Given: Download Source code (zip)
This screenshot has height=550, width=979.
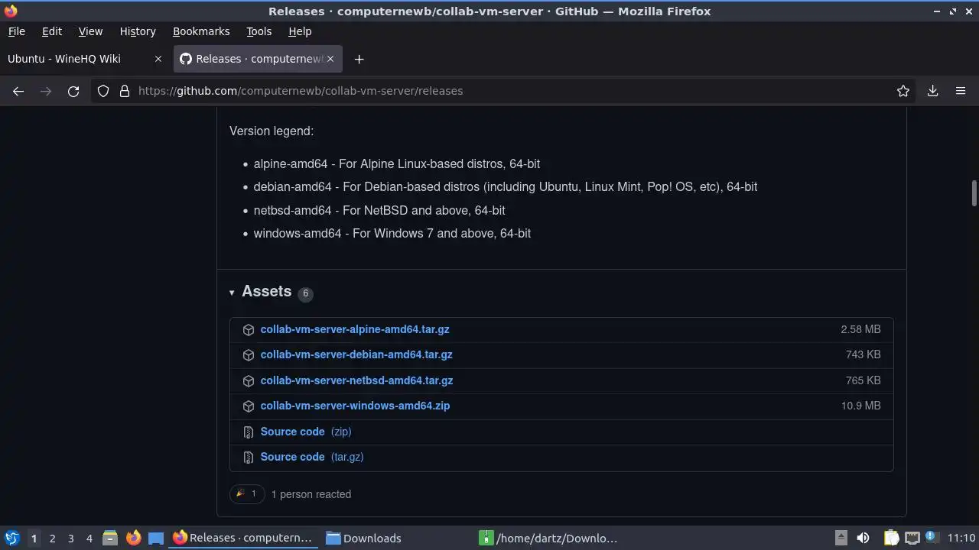Looking at the screenshot, I should (306, 432).
